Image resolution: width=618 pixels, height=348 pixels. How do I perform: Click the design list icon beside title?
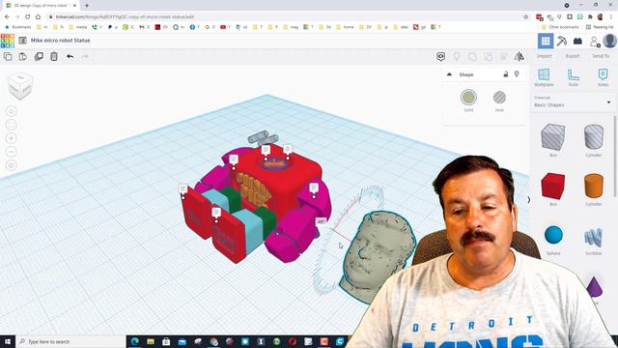pyautogui.click(x=23, y=41)
